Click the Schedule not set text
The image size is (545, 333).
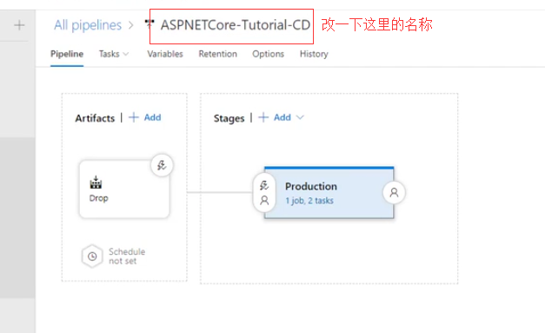coord(127,256)
